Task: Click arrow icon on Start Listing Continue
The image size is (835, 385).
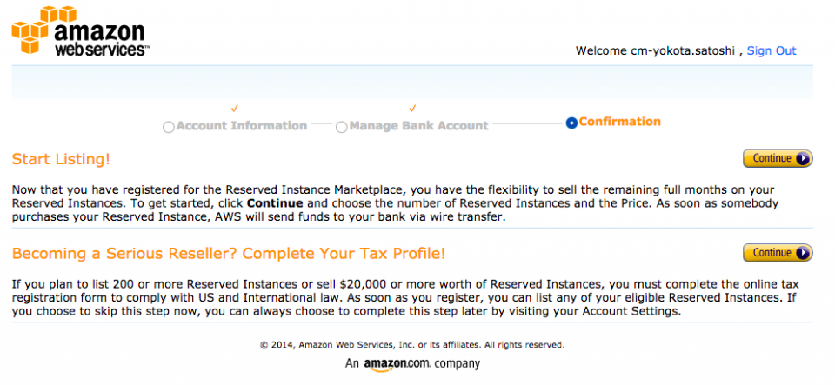Action: click(802, 159)
